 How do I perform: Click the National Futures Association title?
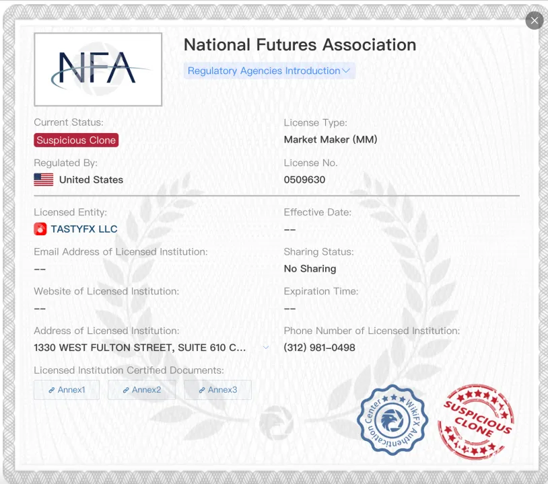coord(300,44)
